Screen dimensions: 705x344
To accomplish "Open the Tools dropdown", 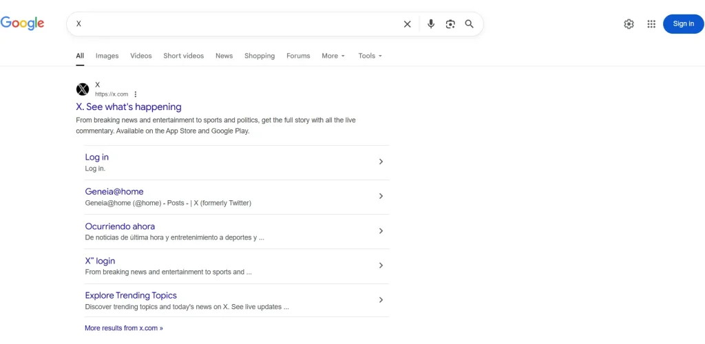I will pyautogui.click(x=370, y=56).
